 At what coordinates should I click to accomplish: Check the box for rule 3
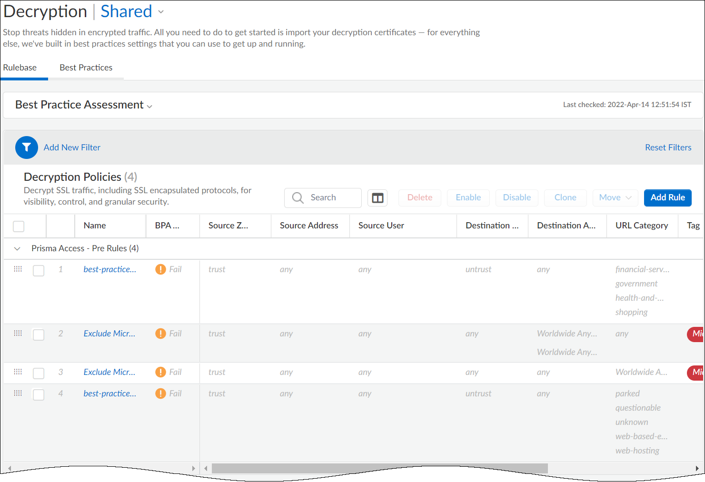(x=39, y=373)
